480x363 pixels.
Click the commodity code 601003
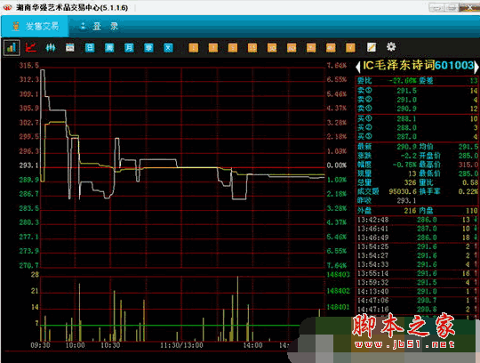(454, 65)
